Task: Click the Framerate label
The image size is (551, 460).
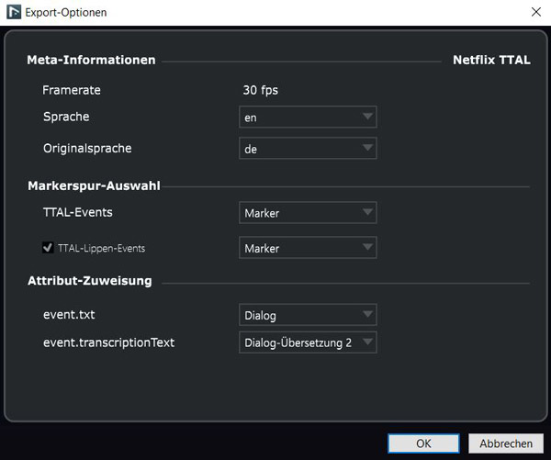Action: pos(72,90)
